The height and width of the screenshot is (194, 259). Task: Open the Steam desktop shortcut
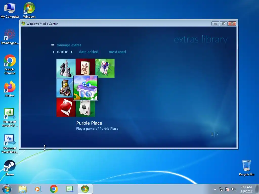tap(10, 168)
